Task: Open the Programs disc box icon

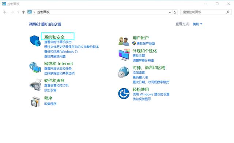Action: pyautogui.click(x=35, y=101)
